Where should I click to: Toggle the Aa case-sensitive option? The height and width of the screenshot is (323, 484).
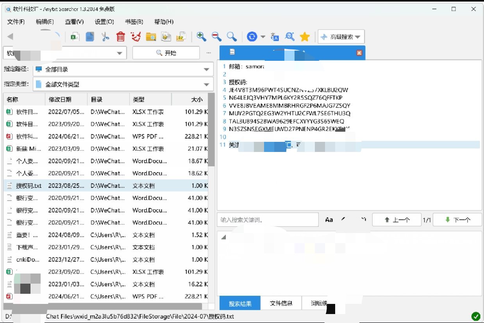[x=329, y=220]
